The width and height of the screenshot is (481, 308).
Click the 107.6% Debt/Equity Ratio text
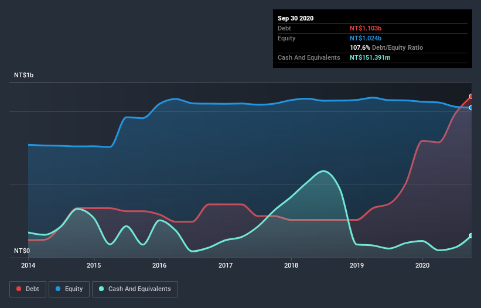pos(386,48)
